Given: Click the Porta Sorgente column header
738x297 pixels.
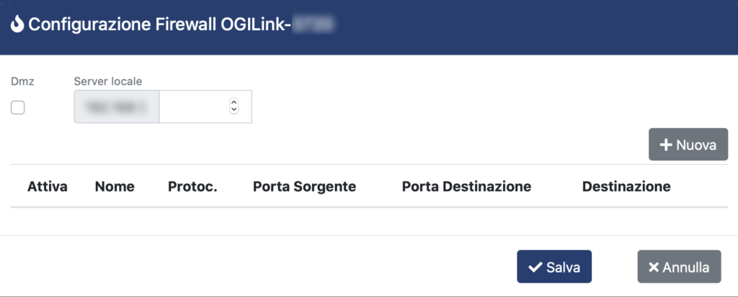Looking at the screenshot, I should point(305,186).
